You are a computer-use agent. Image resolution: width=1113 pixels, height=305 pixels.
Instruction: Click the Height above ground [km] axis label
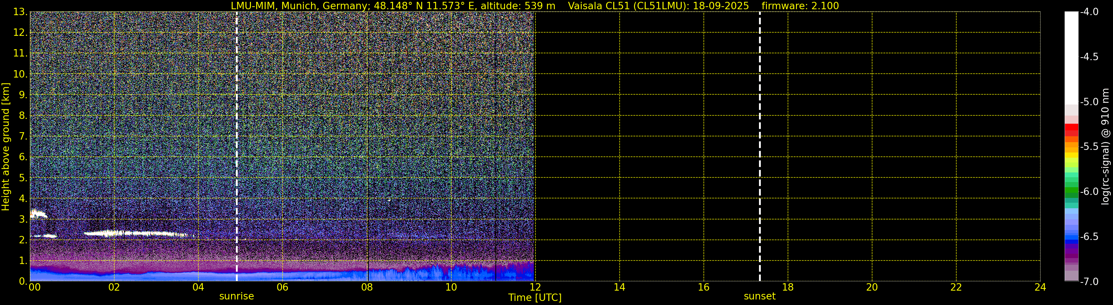[6, 147]
